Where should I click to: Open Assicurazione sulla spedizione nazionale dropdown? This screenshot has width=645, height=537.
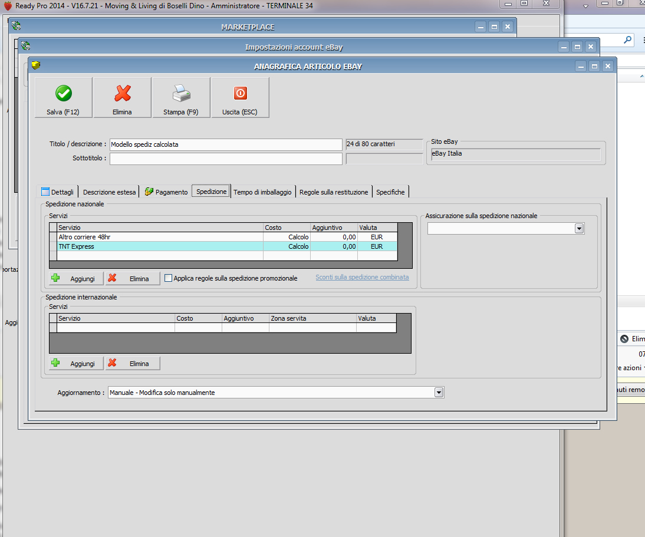579,229
